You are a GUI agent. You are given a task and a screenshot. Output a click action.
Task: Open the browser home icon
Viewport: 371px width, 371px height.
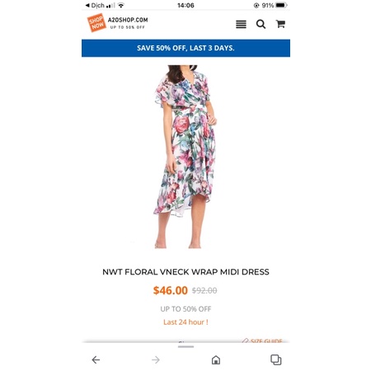216,359
